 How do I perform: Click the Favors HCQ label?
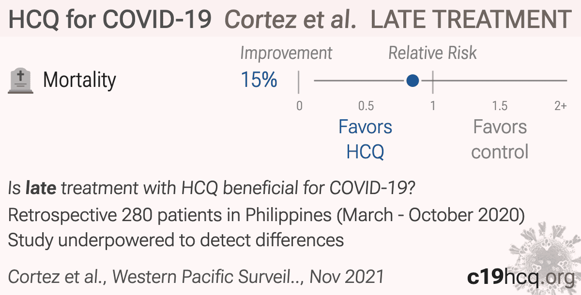365,140
